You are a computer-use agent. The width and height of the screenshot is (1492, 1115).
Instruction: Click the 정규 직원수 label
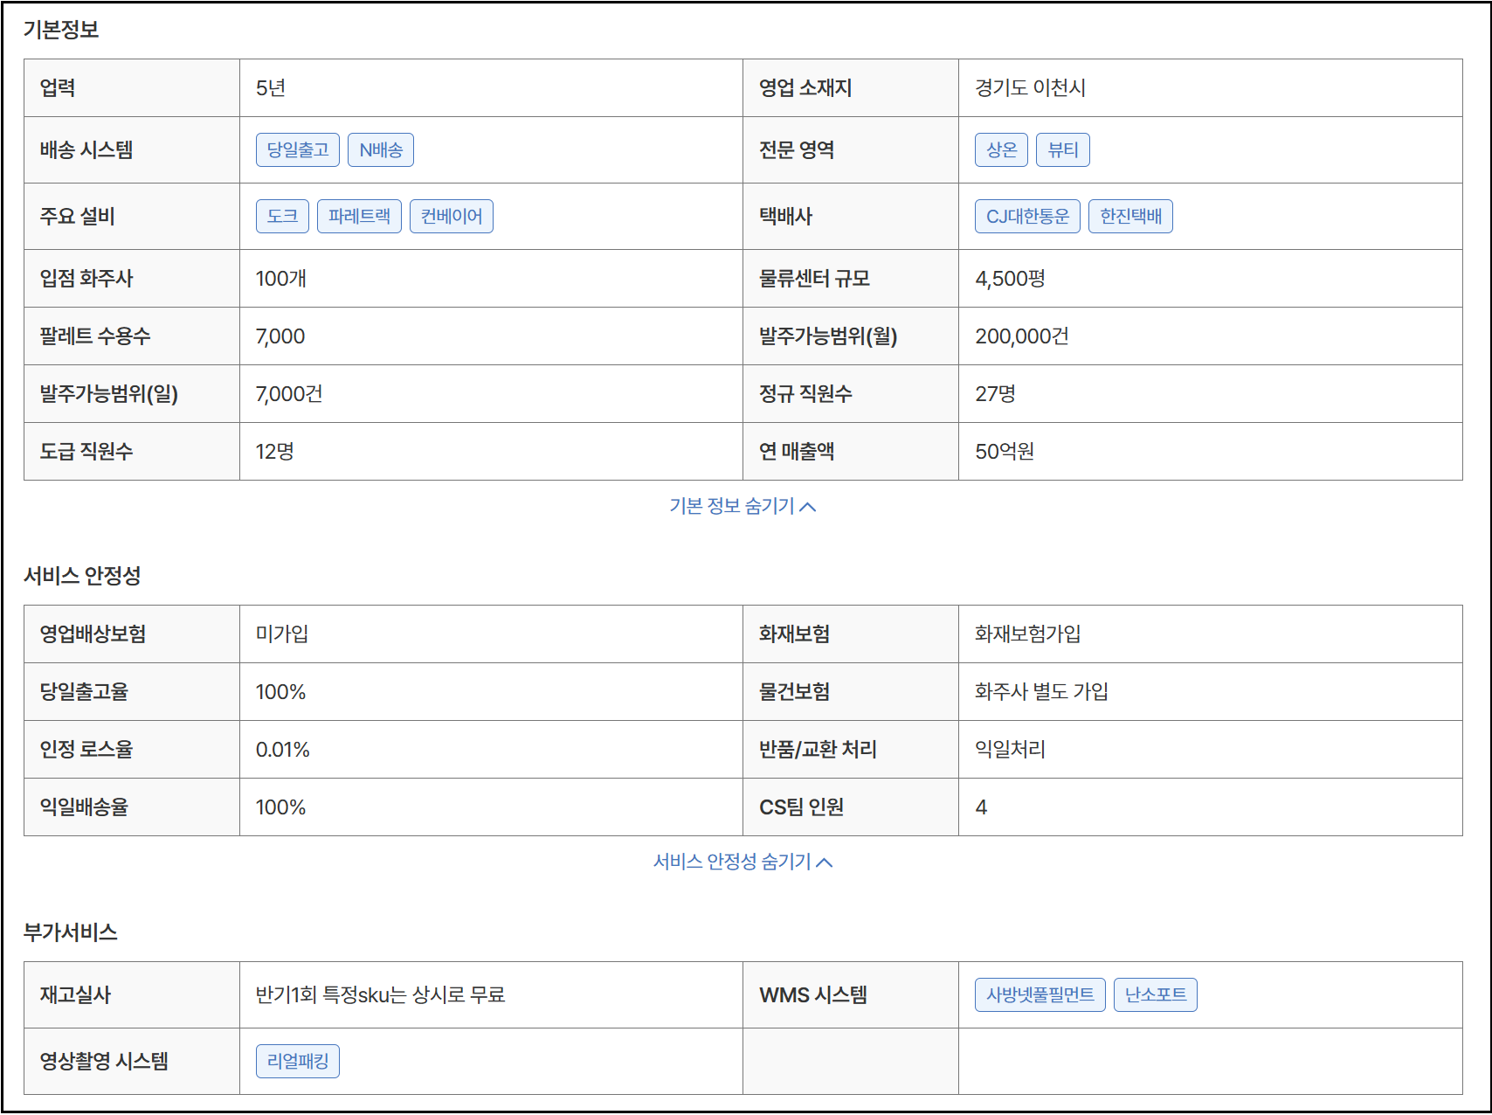pyautogui.click(x=805, y=394)
